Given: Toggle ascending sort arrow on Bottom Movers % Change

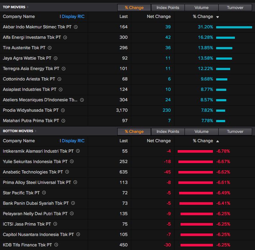Looking at the screenshot, I should pyautogui.click(x=218, y=141).
